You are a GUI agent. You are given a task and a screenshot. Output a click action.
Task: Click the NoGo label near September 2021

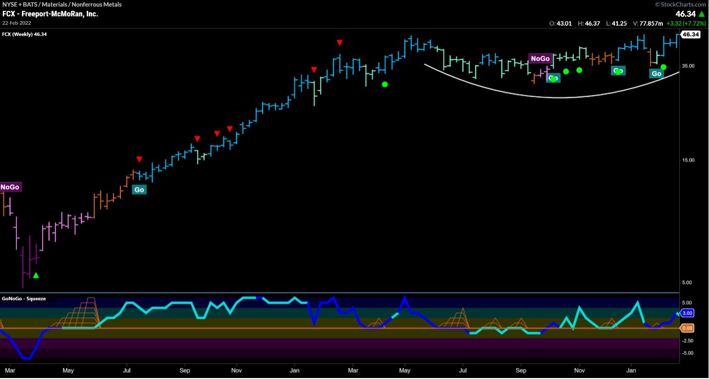(540, 58)
